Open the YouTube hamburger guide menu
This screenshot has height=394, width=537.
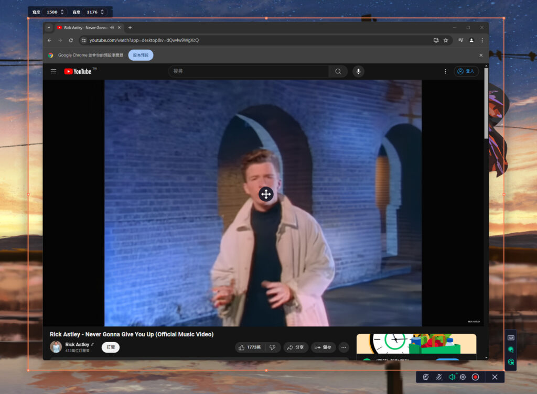click(x=53, y=71)
